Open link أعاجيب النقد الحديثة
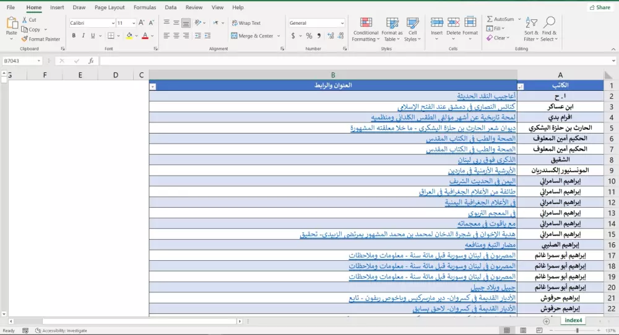 point(487,96)
